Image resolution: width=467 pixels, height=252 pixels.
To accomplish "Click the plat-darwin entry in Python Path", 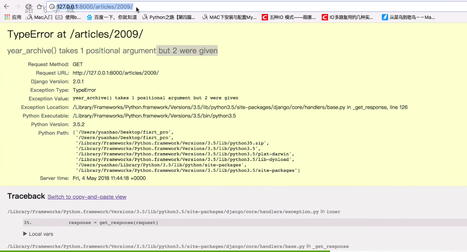I will [185, 154].
